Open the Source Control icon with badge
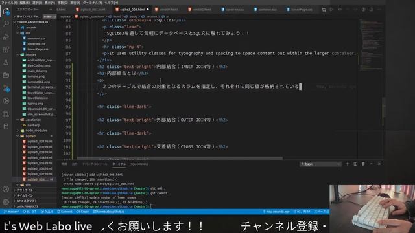 pos(6,88)
